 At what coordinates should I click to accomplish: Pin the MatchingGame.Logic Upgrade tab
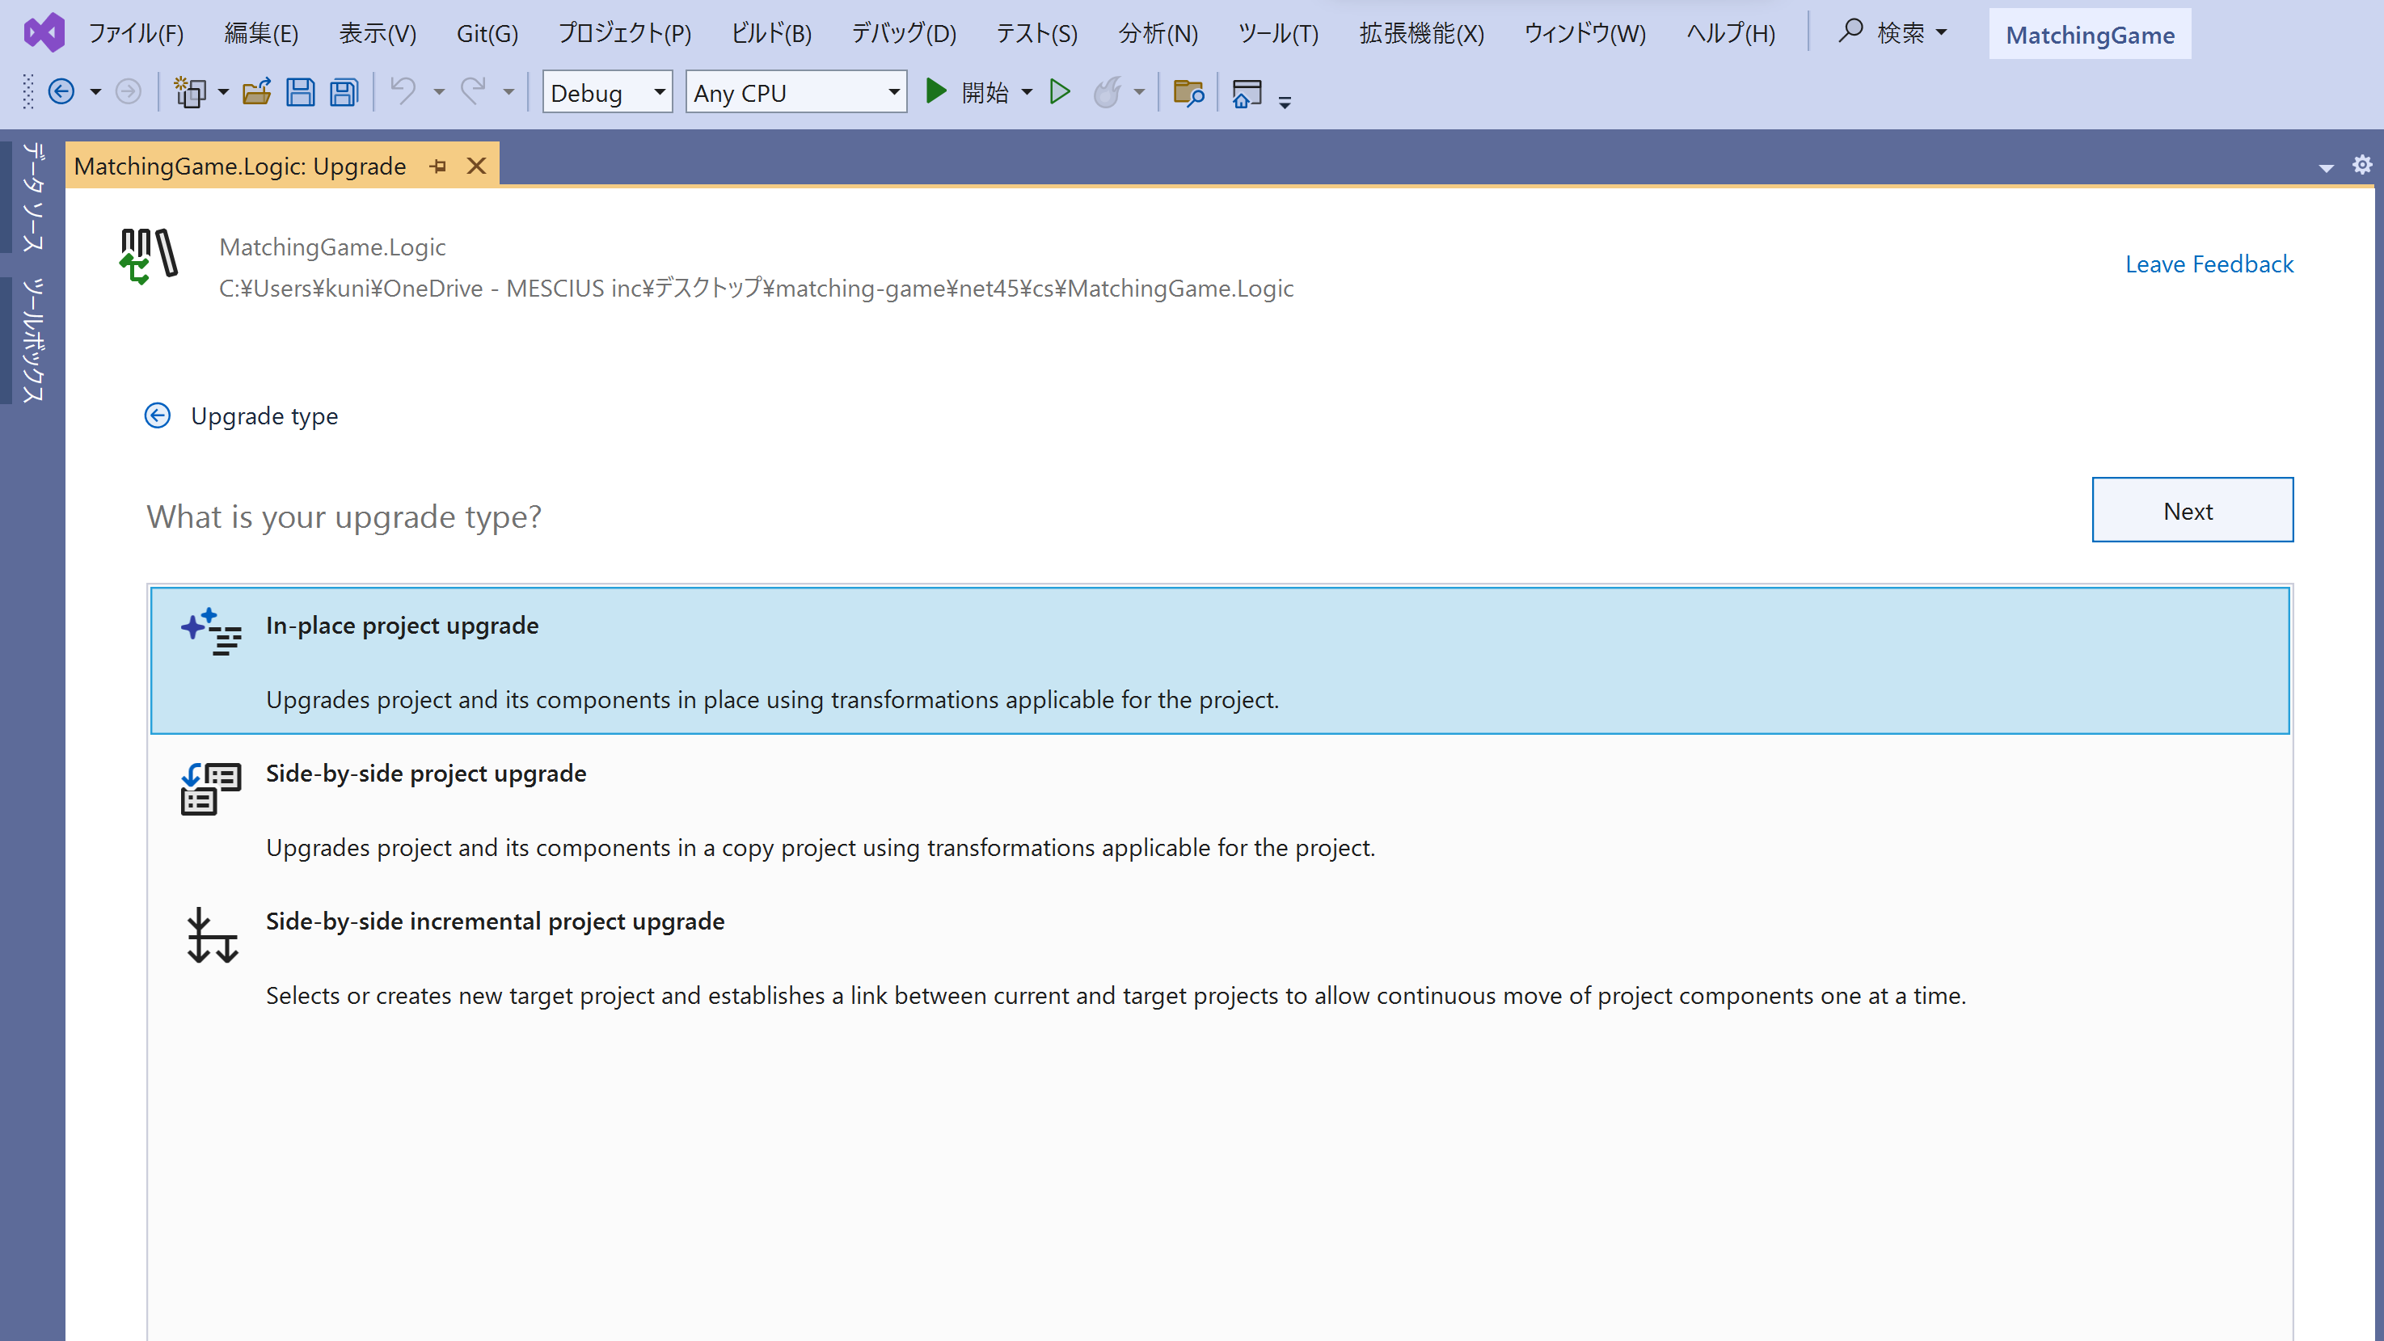(437, 166)
